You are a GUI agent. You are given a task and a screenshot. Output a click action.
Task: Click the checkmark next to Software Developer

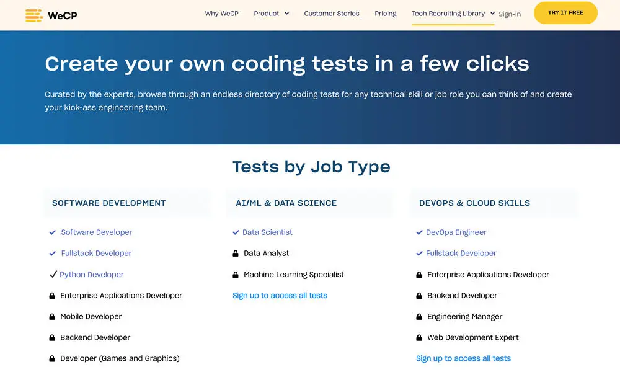(52, 232)
